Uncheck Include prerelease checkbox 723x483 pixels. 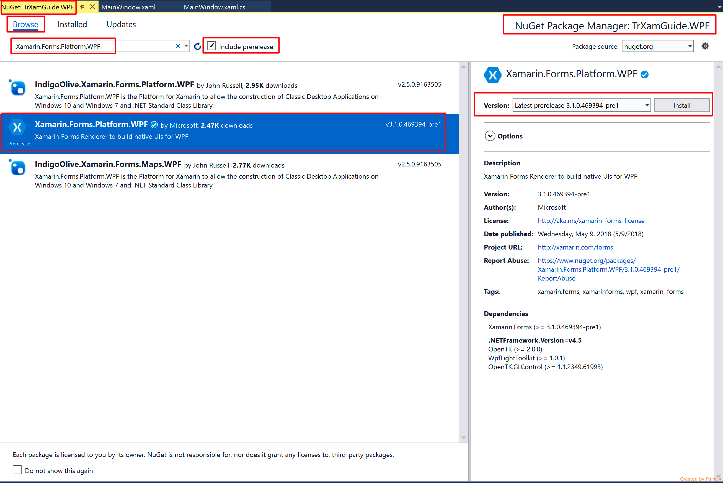click(211, 46)
